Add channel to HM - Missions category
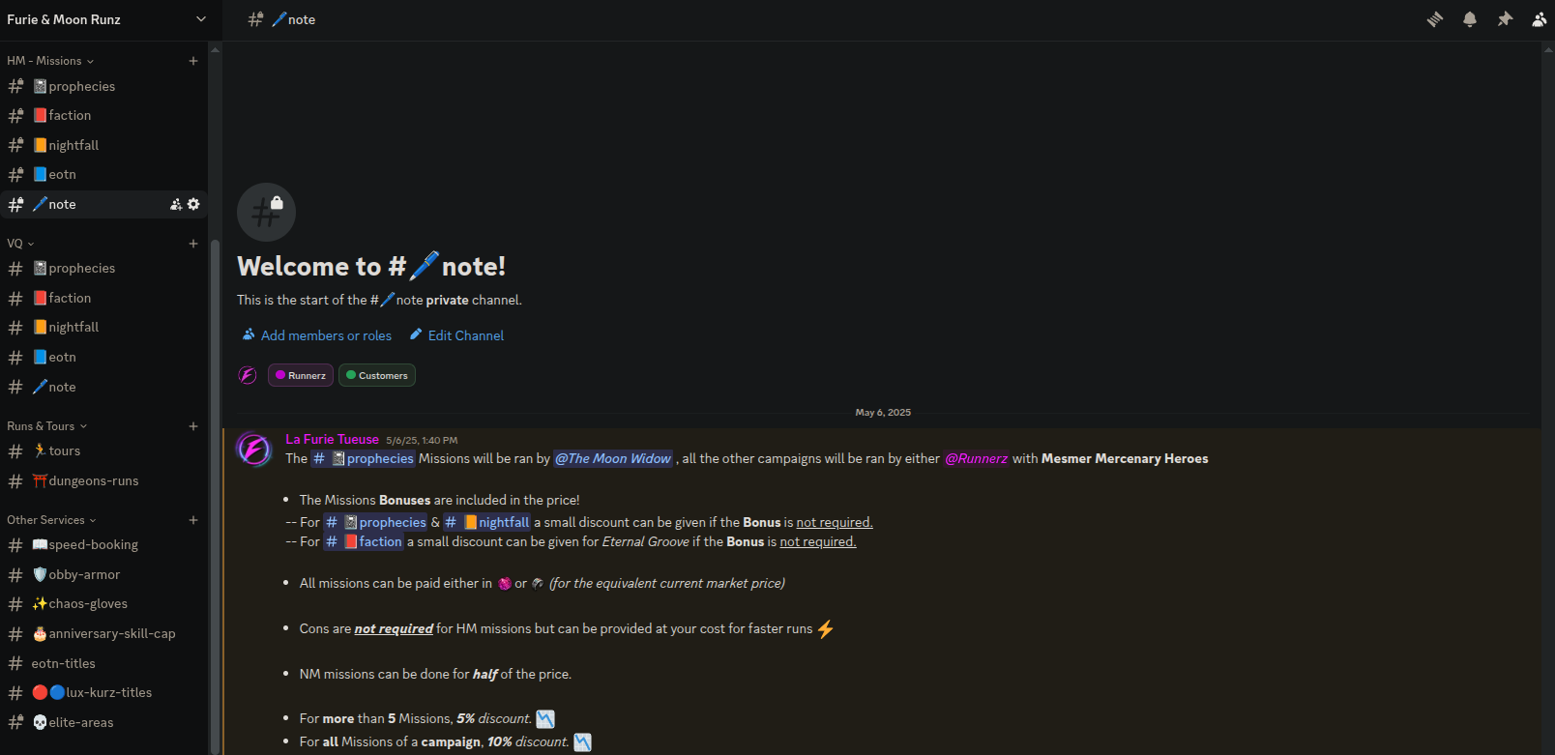Image resolution: width=1555 pixels, height=755 pixels. coord(193,61)
